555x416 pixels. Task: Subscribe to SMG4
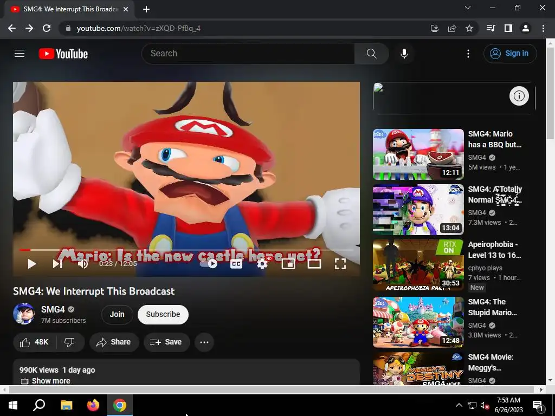tap(163, 315)
